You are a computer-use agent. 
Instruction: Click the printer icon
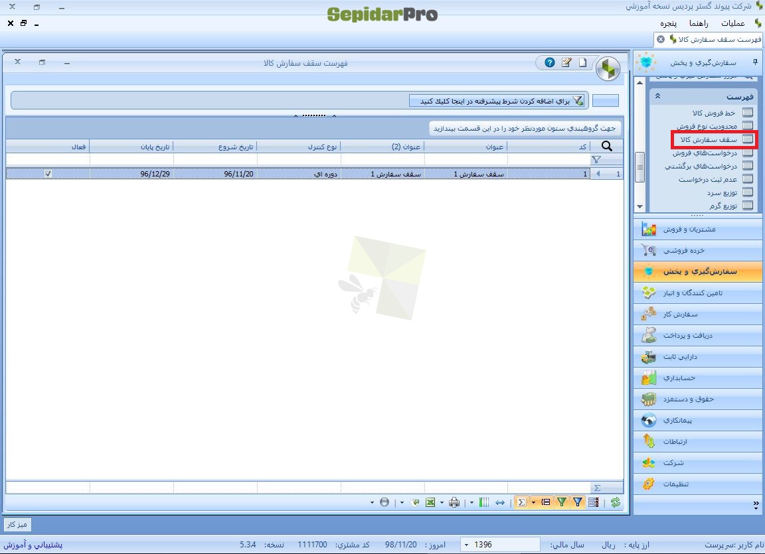pyautogui.click(x=454, y=502)
